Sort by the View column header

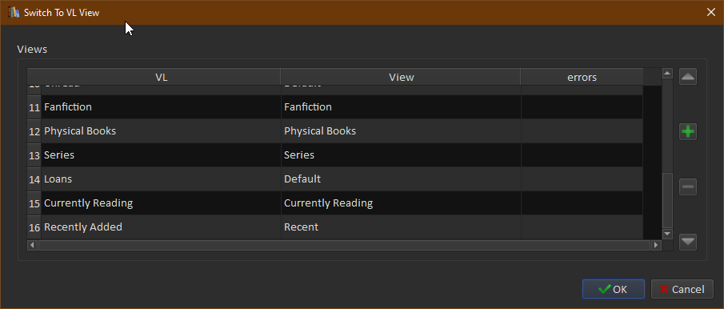click(x=401, y=77)
